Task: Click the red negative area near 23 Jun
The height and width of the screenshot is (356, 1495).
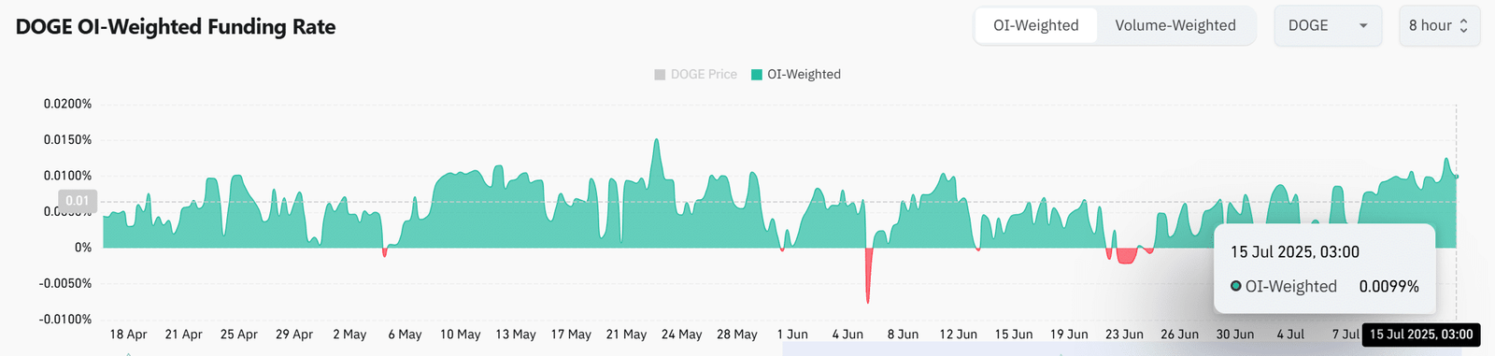Action: 1126,256
